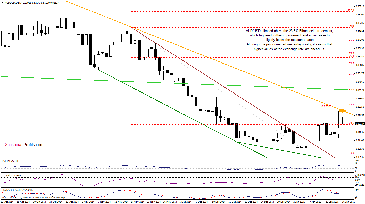Click the 0.8417 price axis label
The image size is (365, 204).
click(359, 90)
